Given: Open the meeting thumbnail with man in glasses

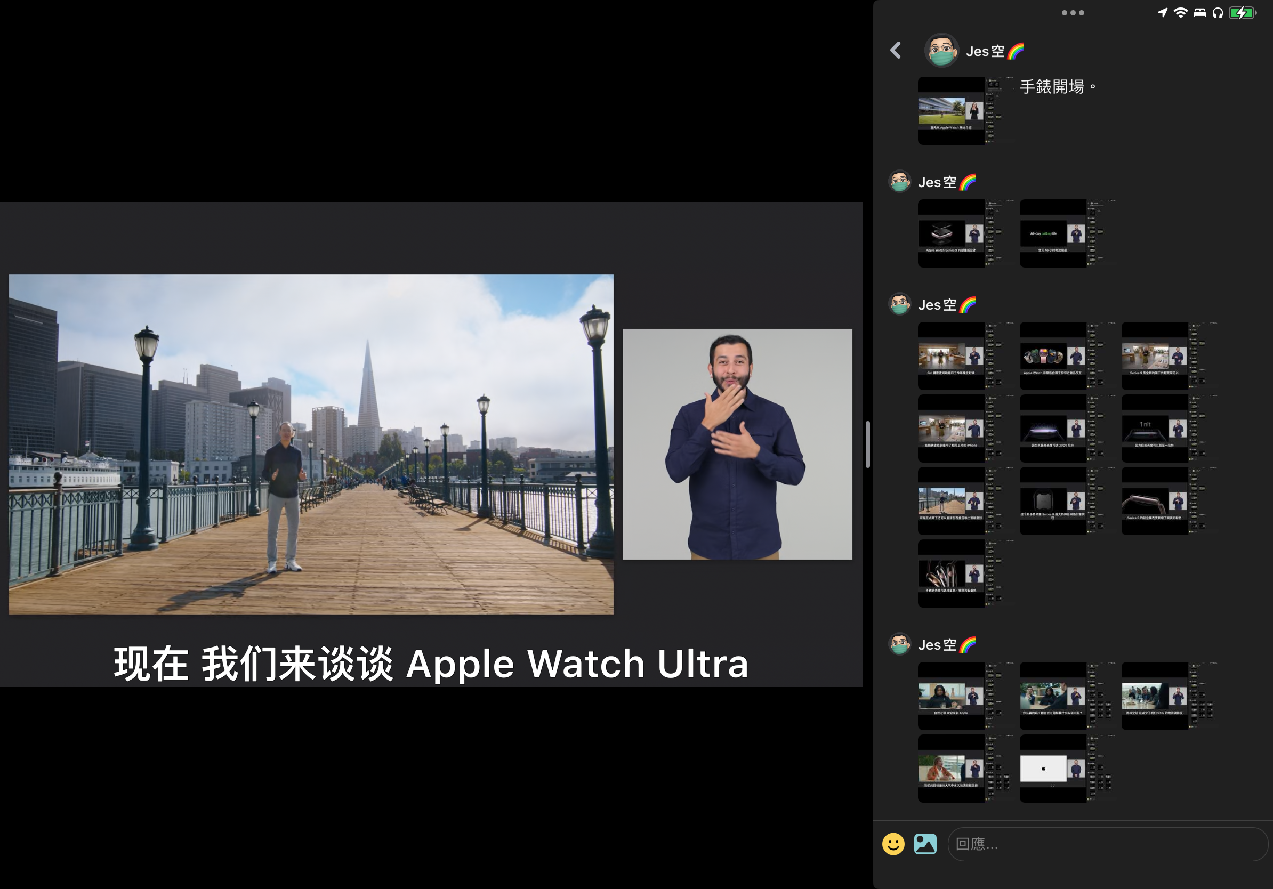Looking at the screenshot, I should tap(1069, 696).
